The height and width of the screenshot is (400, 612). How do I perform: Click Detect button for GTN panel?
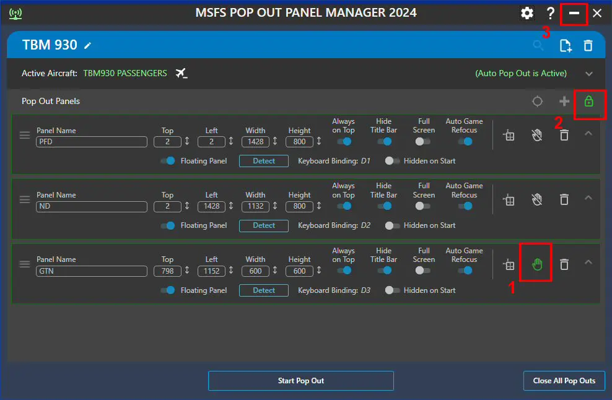click(264, 290)
